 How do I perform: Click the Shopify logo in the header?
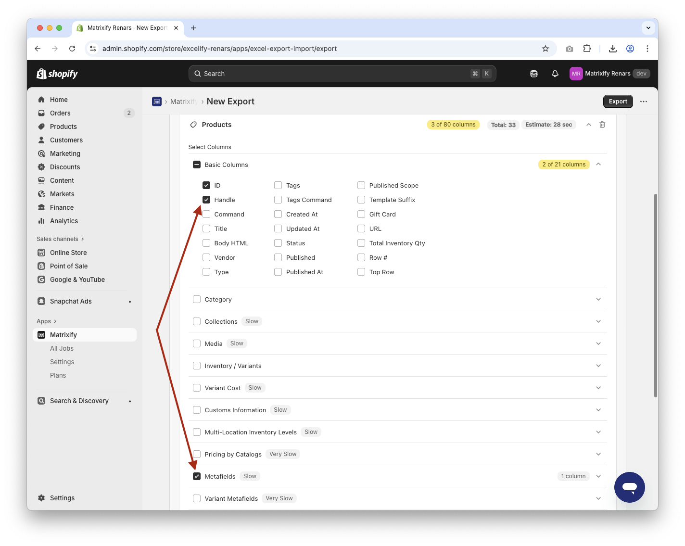[x=57, y=74]
